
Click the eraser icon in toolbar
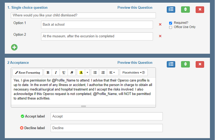point(72,73)
